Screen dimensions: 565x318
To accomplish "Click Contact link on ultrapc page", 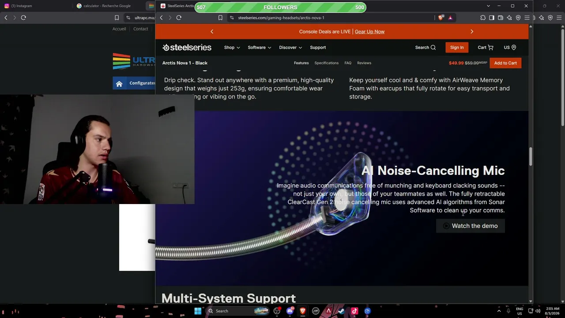I will tap(141, 29).
